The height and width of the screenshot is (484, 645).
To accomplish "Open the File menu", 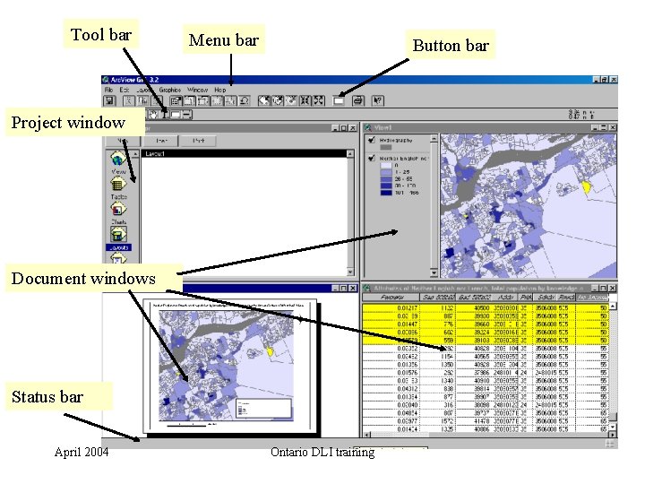I will click(108, 90).
